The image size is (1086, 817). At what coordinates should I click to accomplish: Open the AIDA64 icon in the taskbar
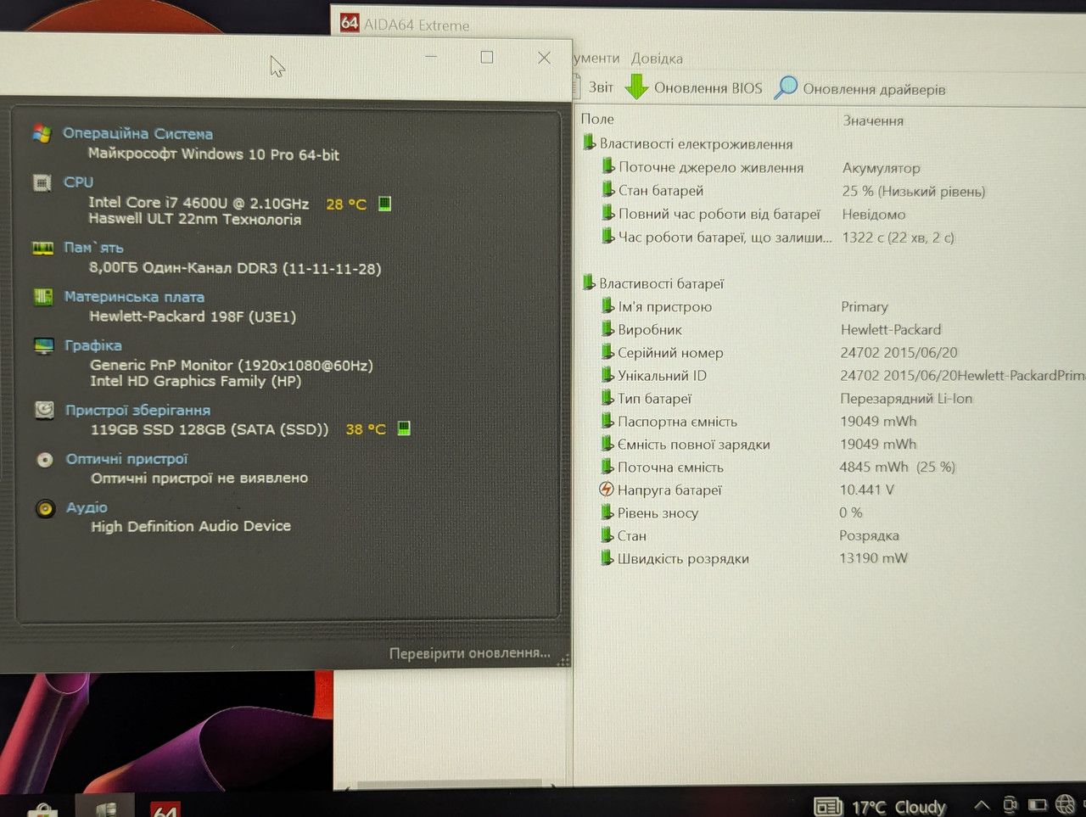(x=165, y=808)
